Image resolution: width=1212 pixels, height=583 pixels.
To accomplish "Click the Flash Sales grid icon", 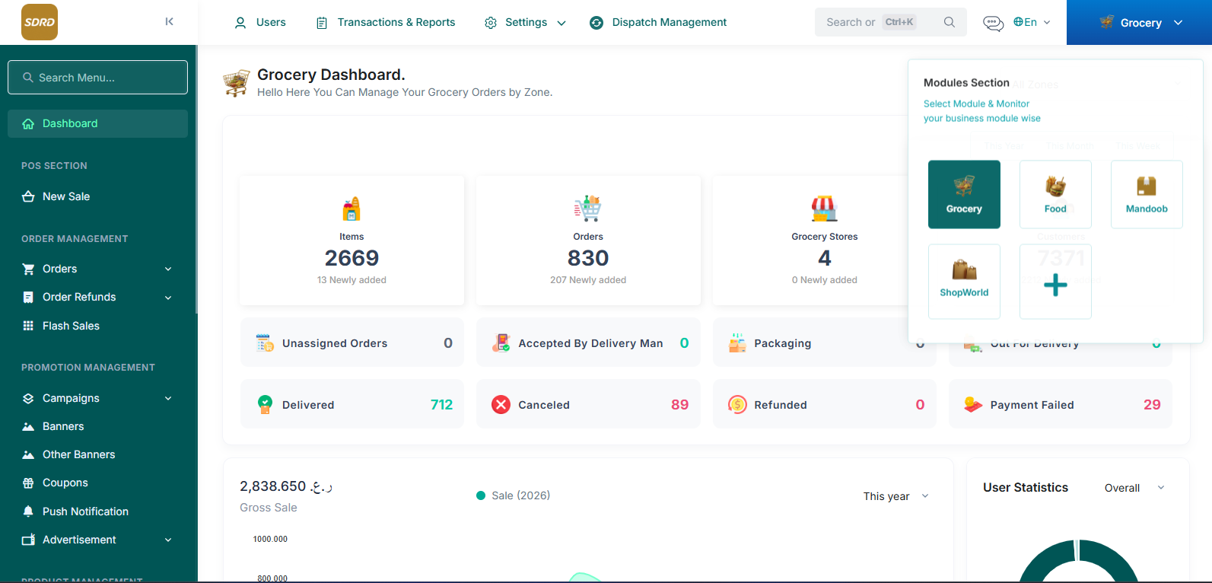I will point(28,326).
